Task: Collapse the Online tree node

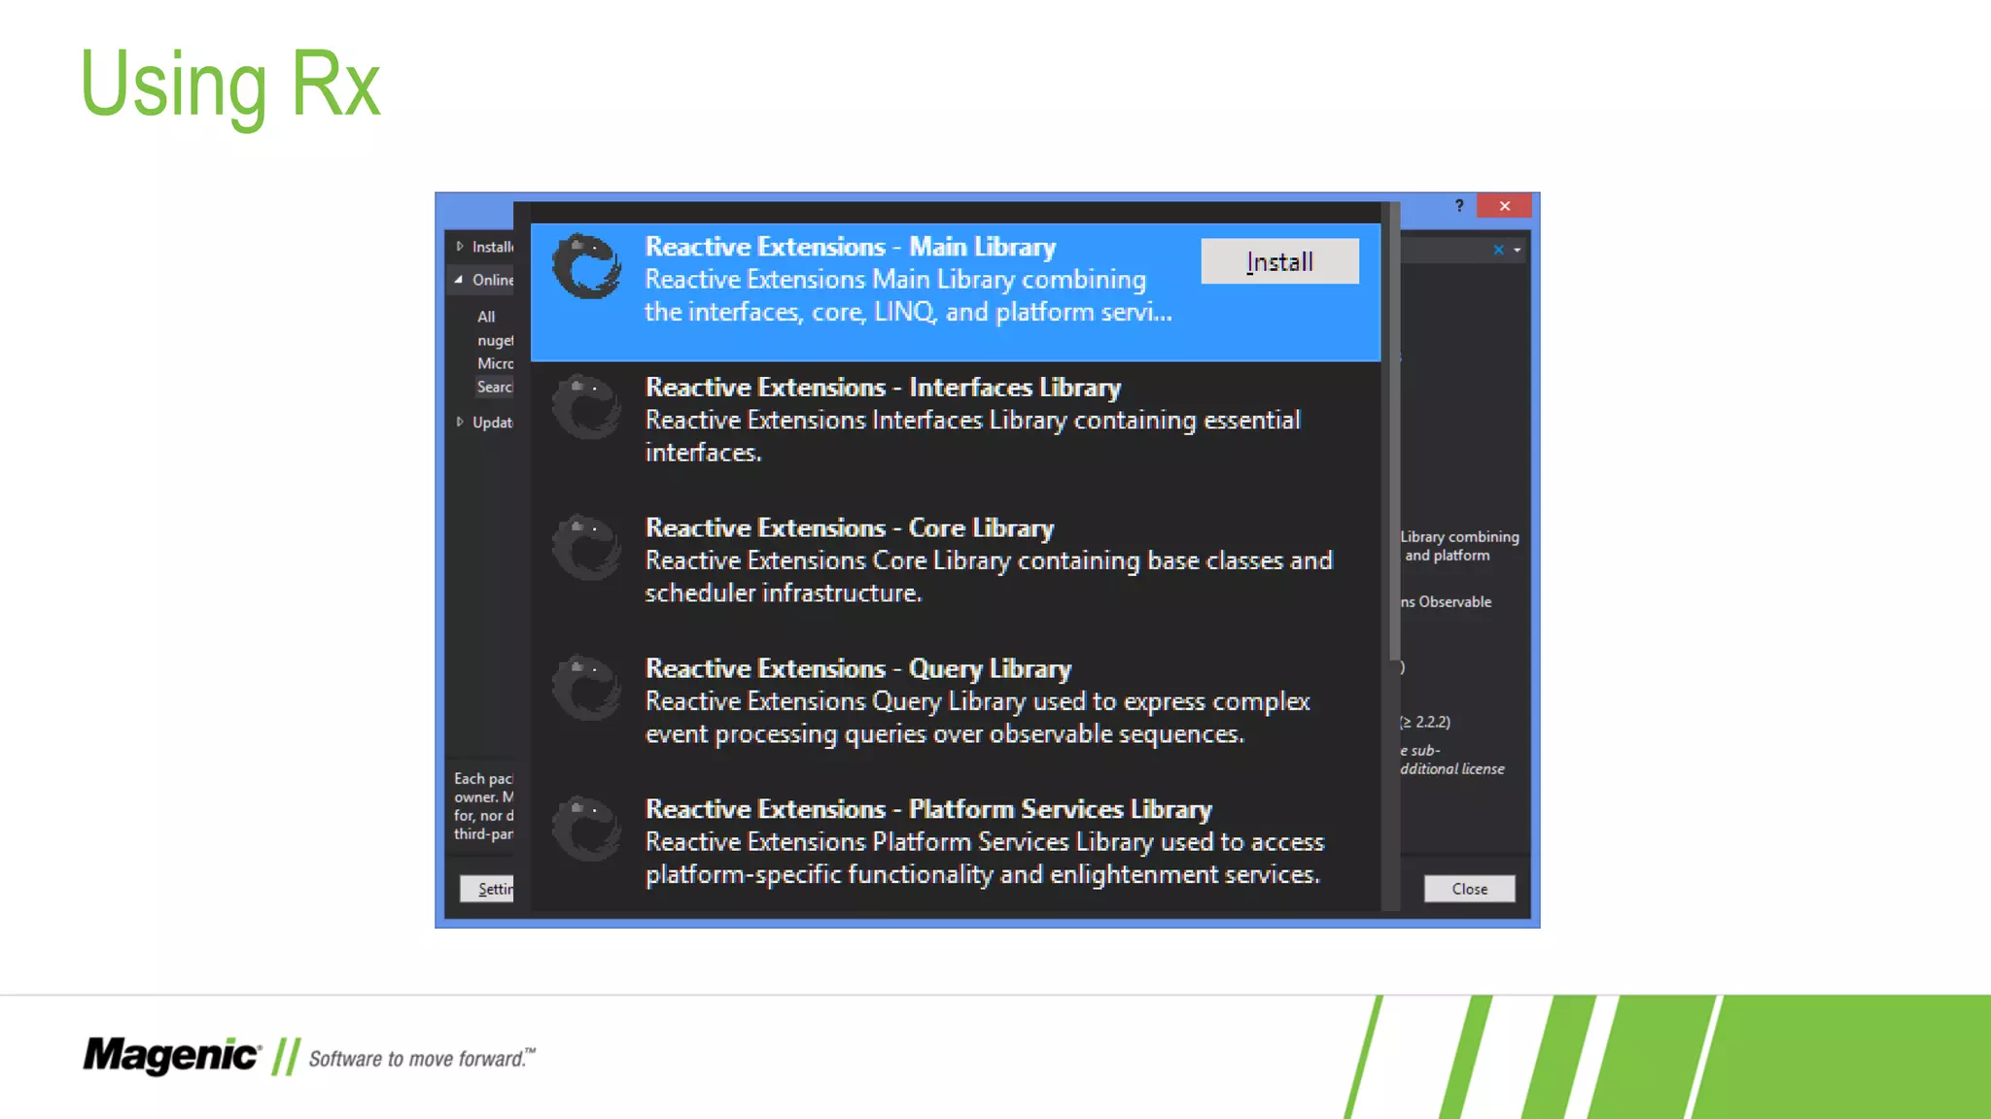Action: click(459, 280)
